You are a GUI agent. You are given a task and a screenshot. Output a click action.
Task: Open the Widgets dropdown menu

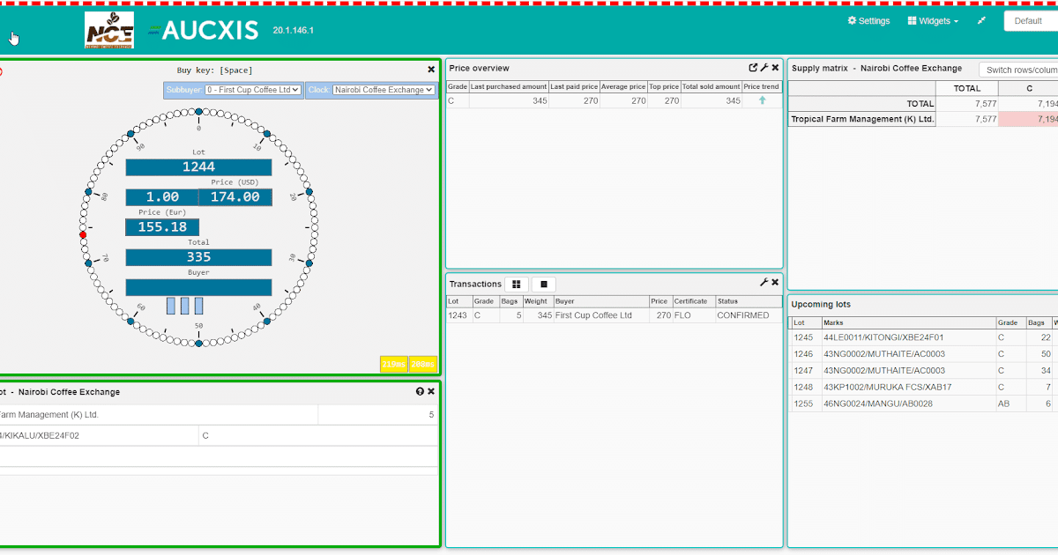coord(932,21)
